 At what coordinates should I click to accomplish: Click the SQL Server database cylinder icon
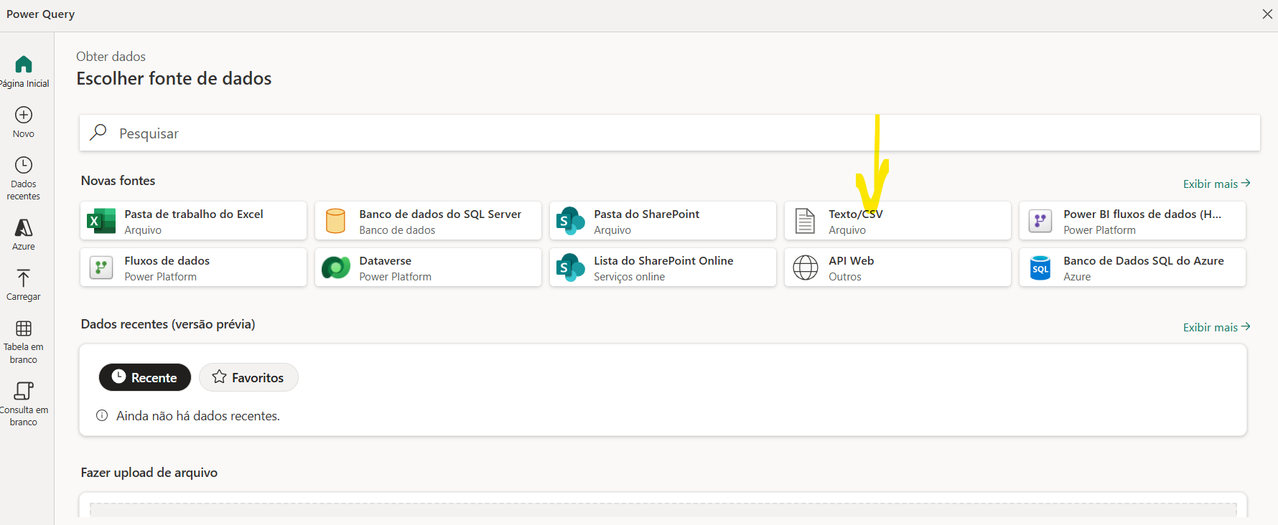coord(335,221)
